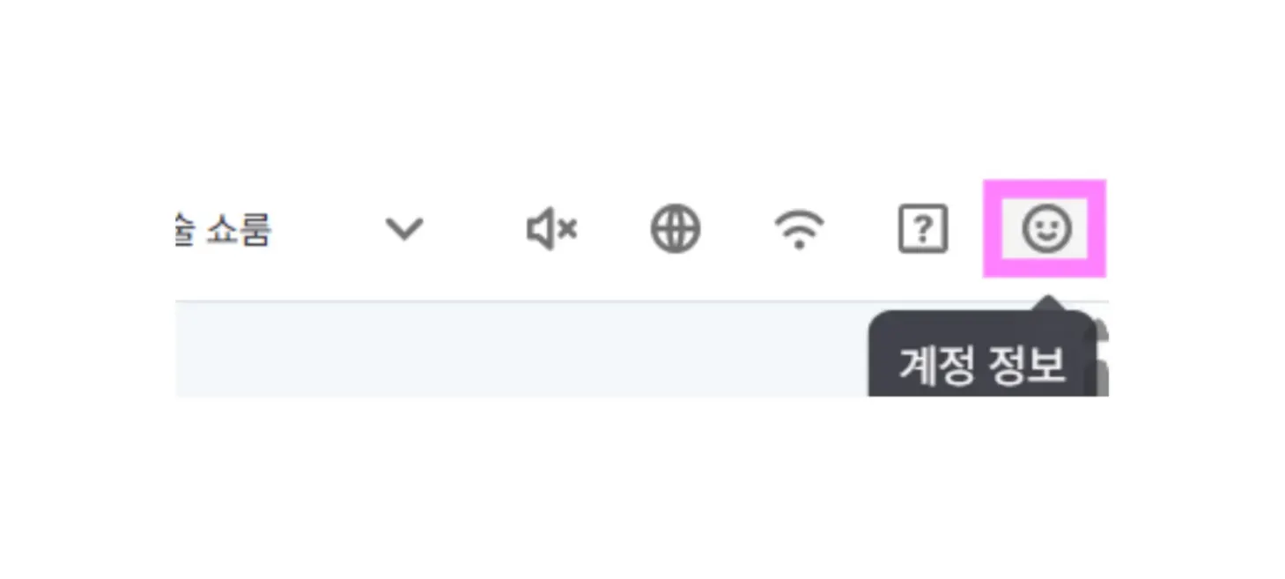Open help from the boxed question mark

922,229
